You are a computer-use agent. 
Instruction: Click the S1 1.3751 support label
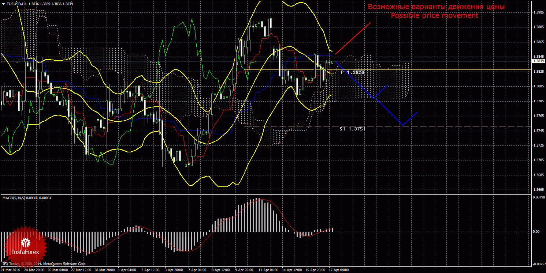click(352, 129)
